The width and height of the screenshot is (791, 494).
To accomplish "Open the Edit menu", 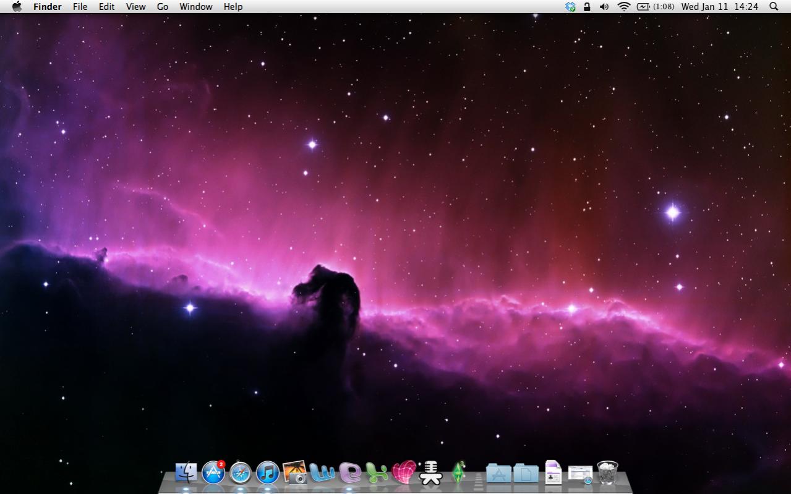I will [107, 7].
